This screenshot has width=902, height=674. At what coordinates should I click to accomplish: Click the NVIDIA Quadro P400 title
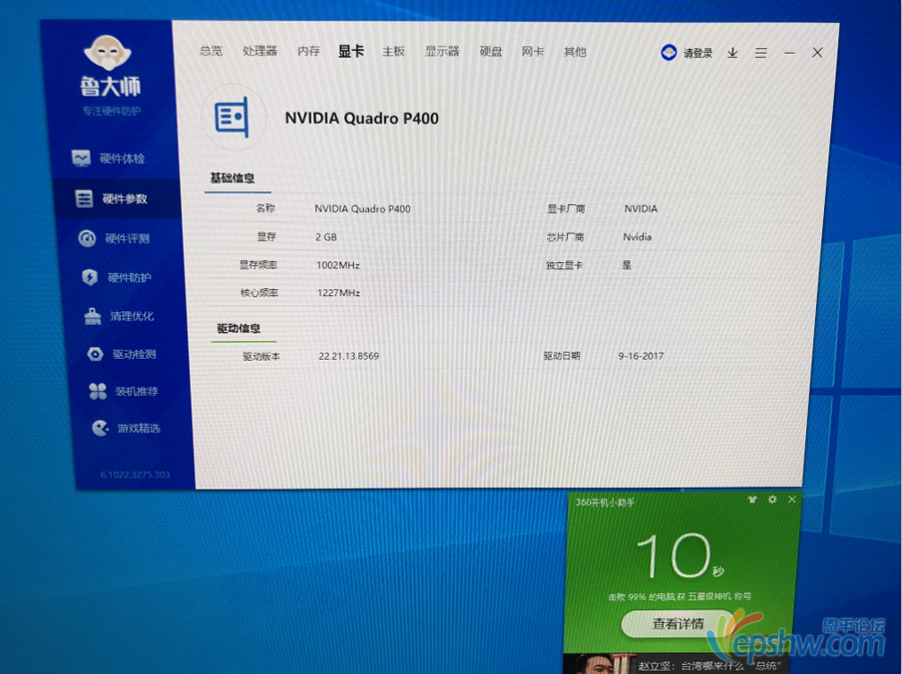click(362, 119)
